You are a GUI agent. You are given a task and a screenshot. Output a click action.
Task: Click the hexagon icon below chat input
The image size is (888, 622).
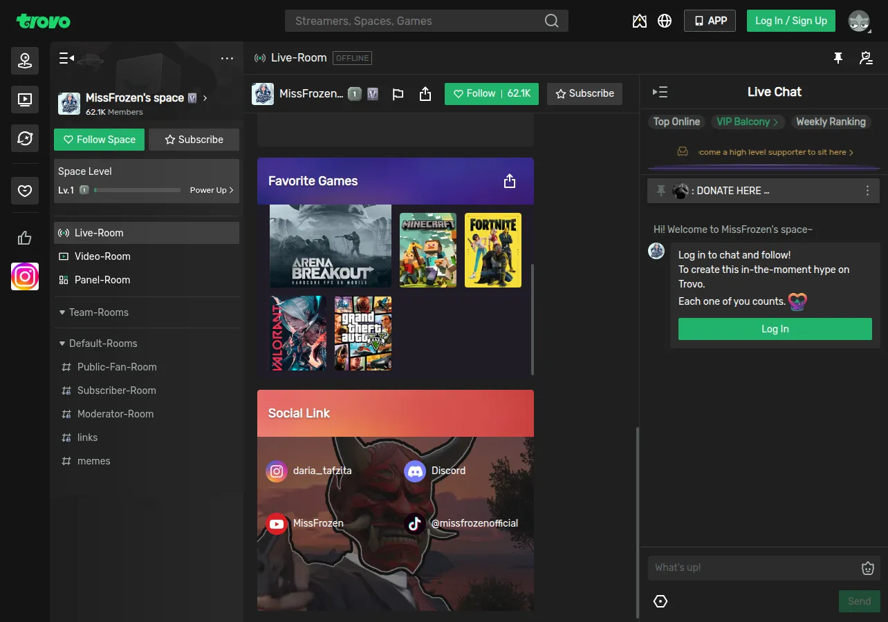tap(660, 601)
